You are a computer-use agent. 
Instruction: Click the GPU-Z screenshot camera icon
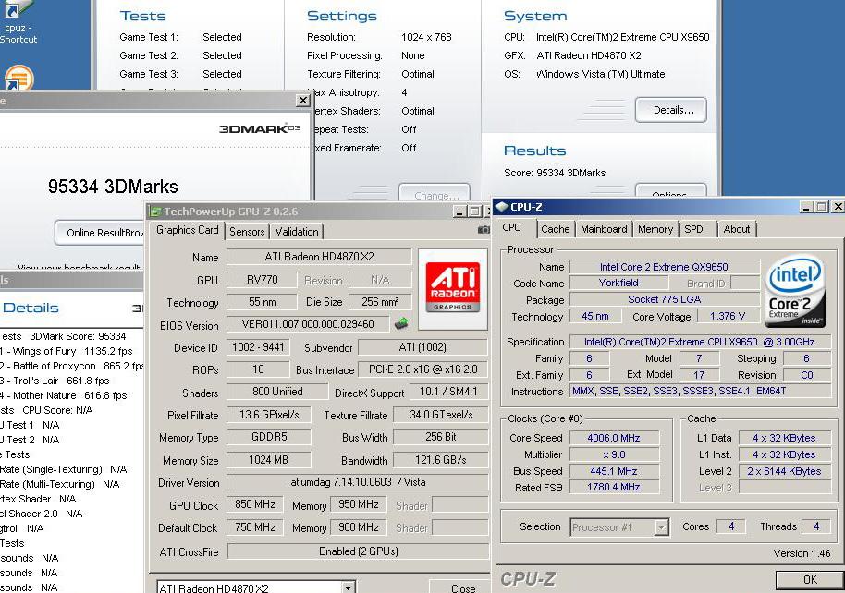[483, 230]
